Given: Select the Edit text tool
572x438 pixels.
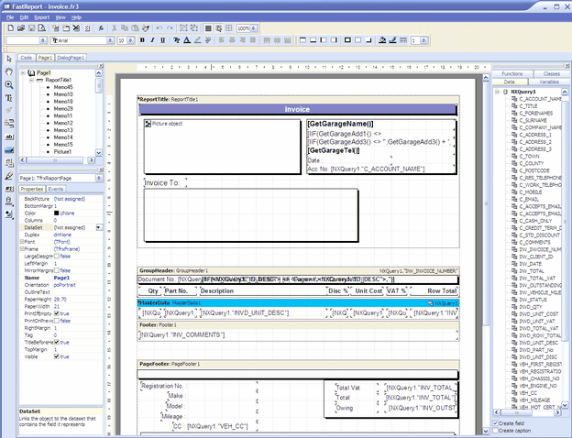Looking at the screenshot, I should click(9, 98).
